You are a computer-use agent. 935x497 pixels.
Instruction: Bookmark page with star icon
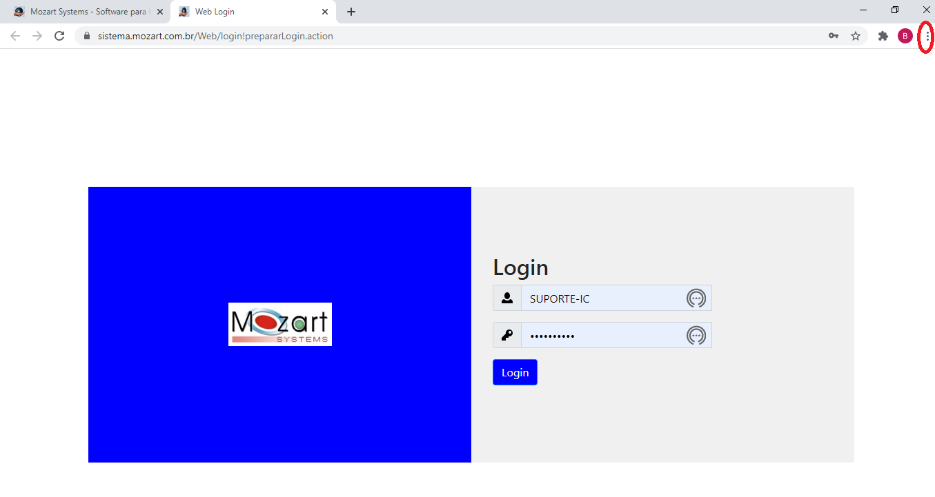tap(856, 36)
